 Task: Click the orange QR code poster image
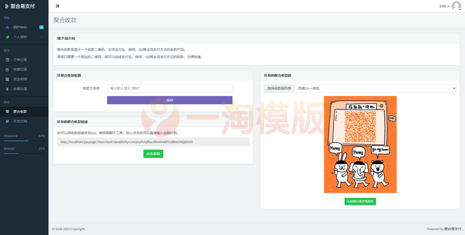pos(360,144)
